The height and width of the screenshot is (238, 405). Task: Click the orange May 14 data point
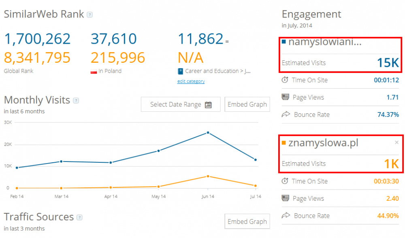159,186
